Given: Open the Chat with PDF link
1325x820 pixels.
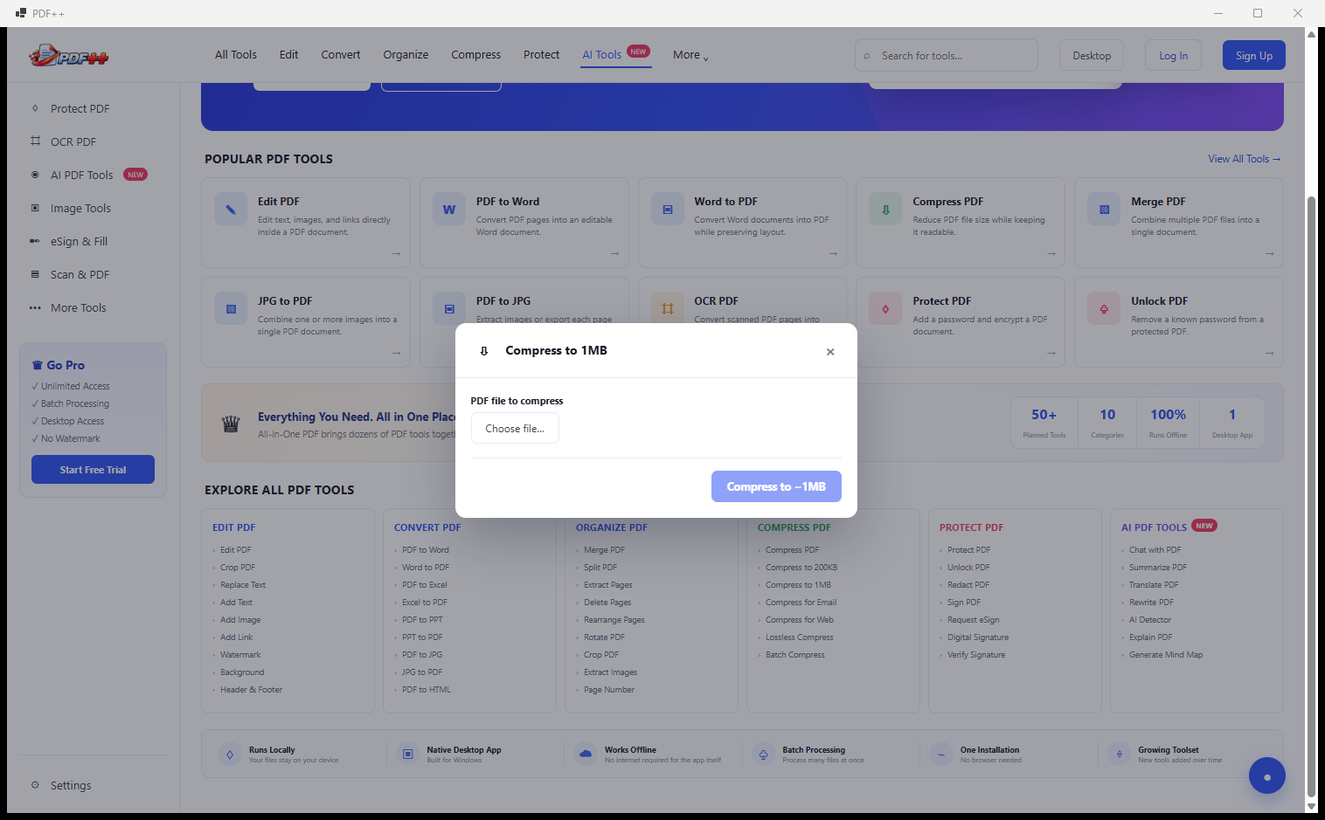Looking at the screenshot, I should pos(1155,550).
